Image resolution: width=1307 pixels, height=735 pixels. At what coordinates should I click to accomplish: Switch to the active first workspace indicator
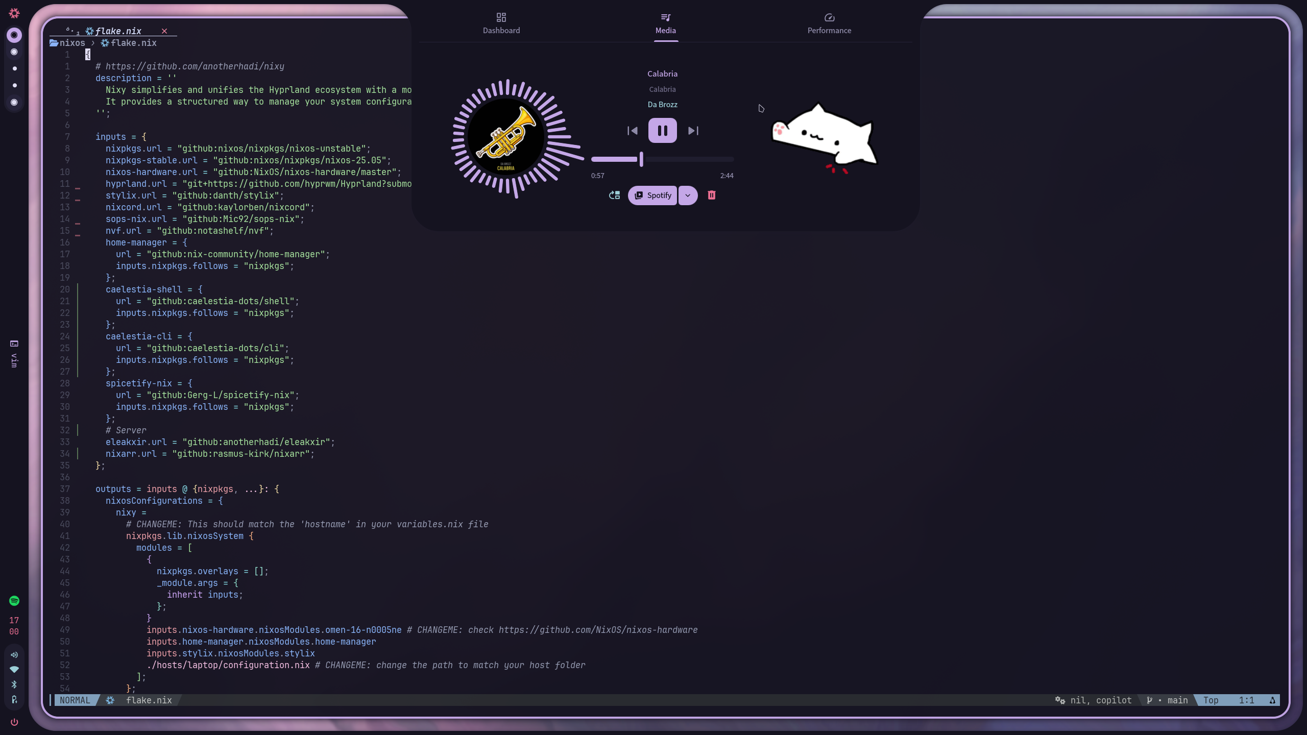coord(14,35)
